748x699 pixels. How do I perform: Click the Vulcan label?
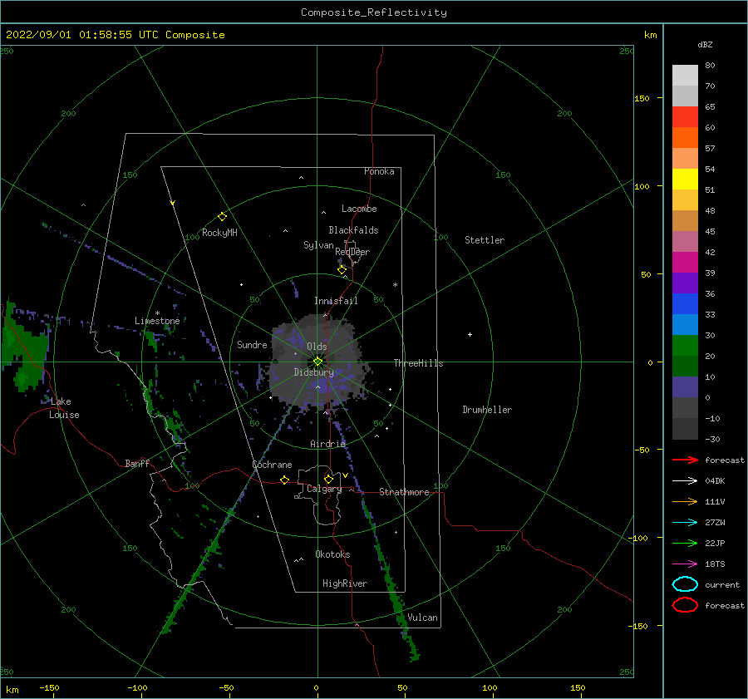tap(422, 618)
